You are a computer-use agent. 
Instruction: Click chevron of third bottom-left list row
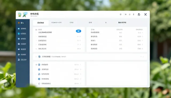[81, 74]
